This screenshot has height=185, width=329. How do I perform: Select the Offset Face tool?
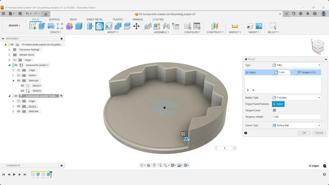tap(127, 26)
